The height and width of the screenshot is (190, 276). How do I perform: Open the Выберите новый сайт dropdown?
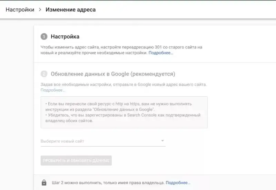coord(103,141)
